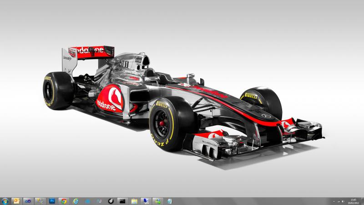The image size is (364, 205).
Task: Open the green and blue blocks taskbar icon
Action: tap(158, 201)
